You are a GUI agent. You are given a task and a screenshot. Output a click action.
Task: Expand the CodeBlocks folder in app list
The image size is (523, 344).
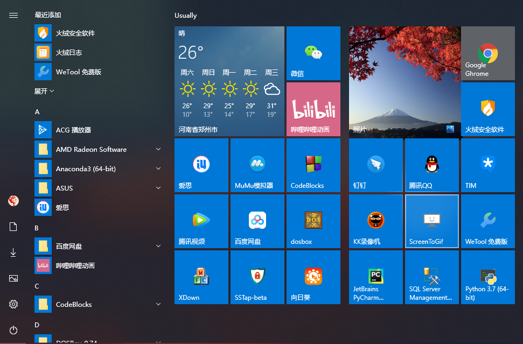[158, 304]
